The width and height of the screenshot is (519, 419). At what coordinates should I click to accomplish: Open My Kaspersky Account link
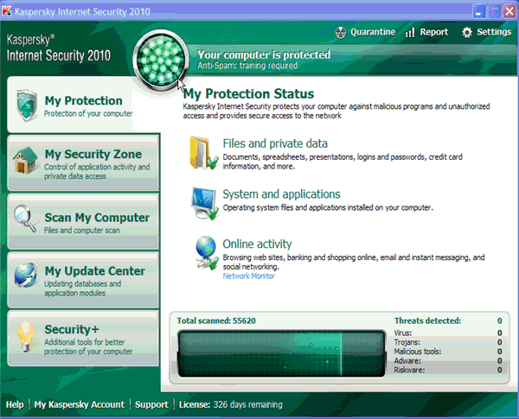pyautogui.click(x=80, y=404)
